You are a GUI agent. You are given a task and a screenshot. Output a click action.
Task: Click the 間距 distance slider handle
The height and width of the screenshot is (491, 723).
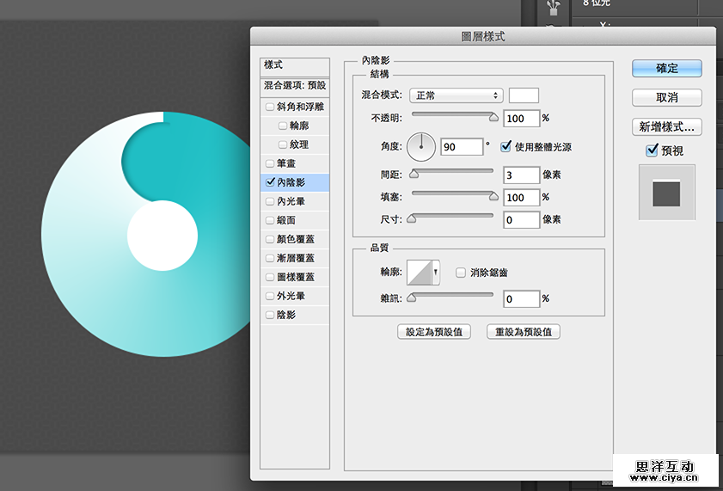coord(414,175)
